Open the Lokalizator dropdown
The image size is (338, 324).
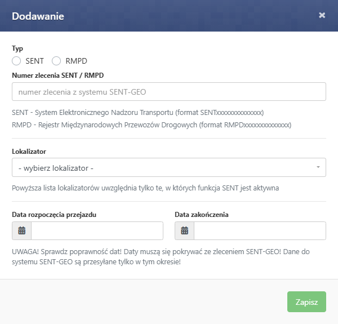coord(169,167)
